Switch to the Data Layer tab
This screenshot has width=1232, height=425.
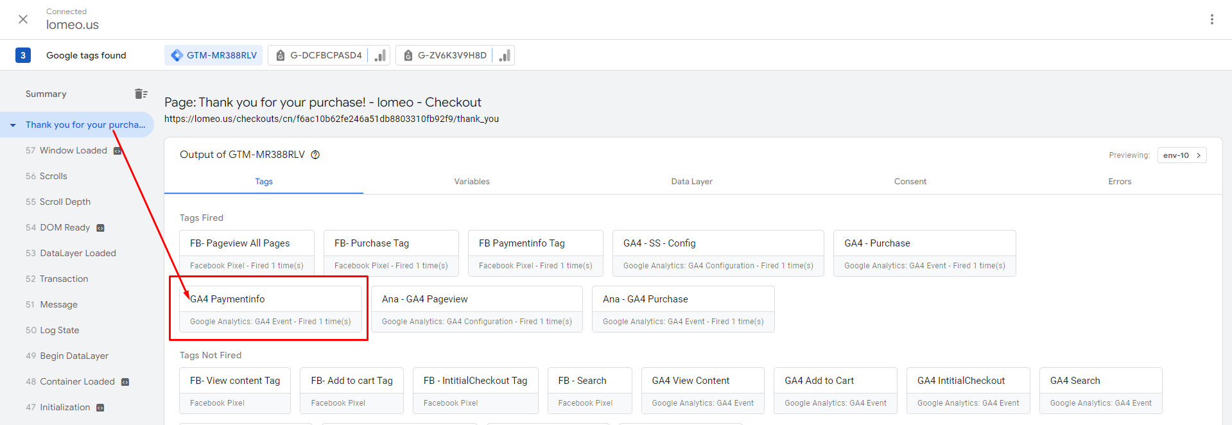pos(691,182)
